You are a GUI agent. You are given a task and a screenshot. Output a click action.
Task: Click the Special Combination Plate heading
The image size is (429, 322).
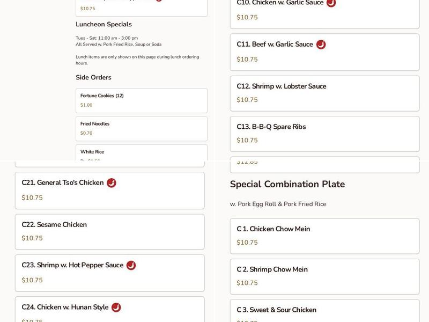[287, 184]
